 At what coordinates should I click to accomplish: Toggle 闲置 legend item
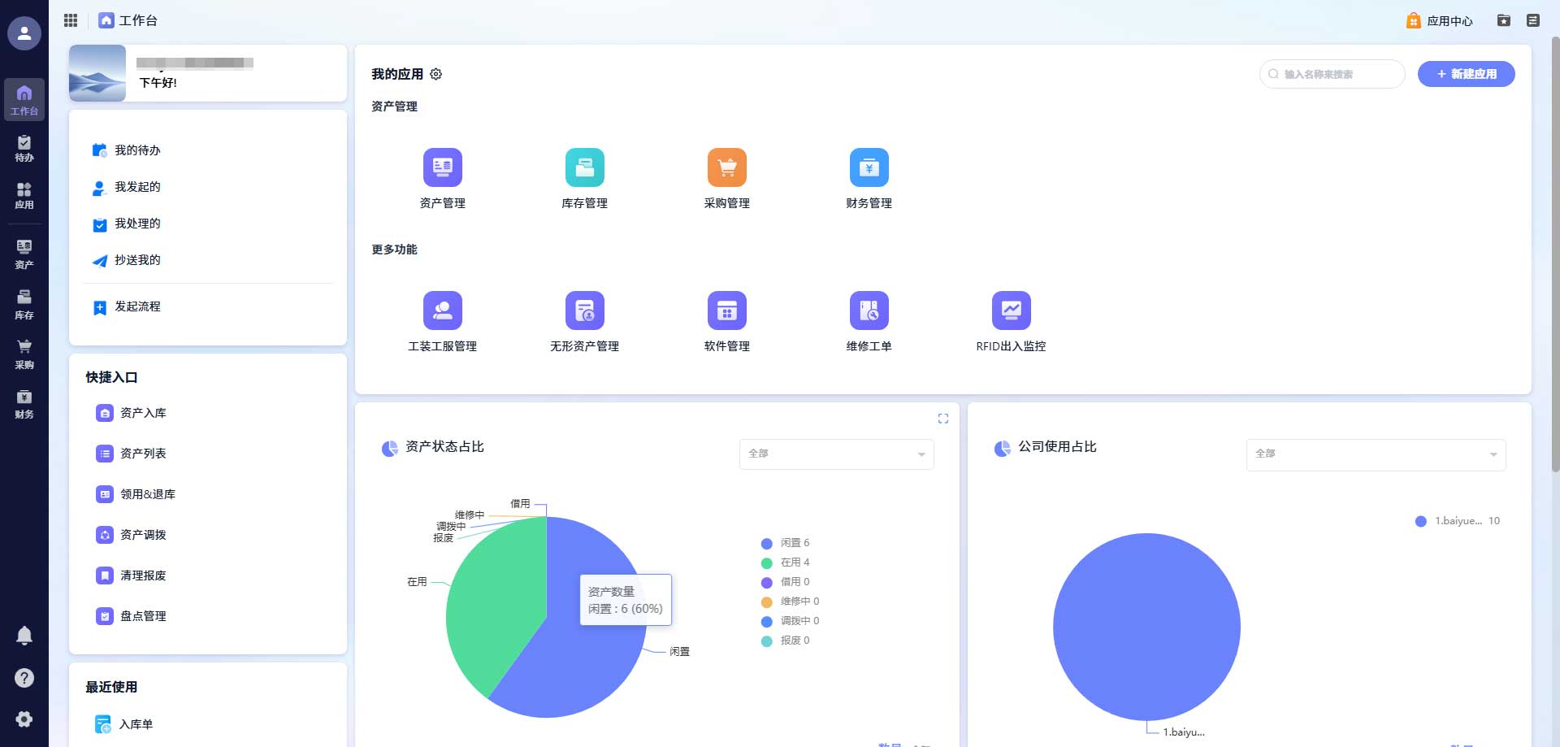[785, 543]
